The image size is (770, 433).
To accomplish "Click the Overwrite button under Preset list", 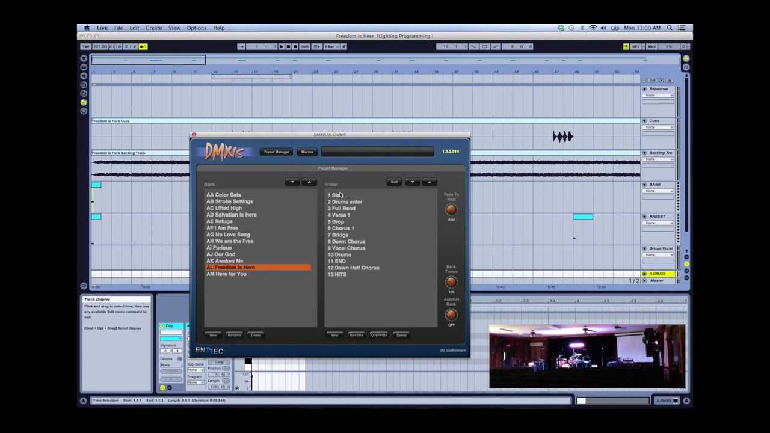I will (x=379, y=335).
